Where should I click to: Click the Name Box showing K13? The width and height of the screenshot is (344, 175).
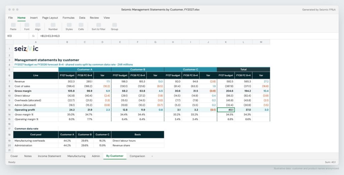tap(17, 36)
